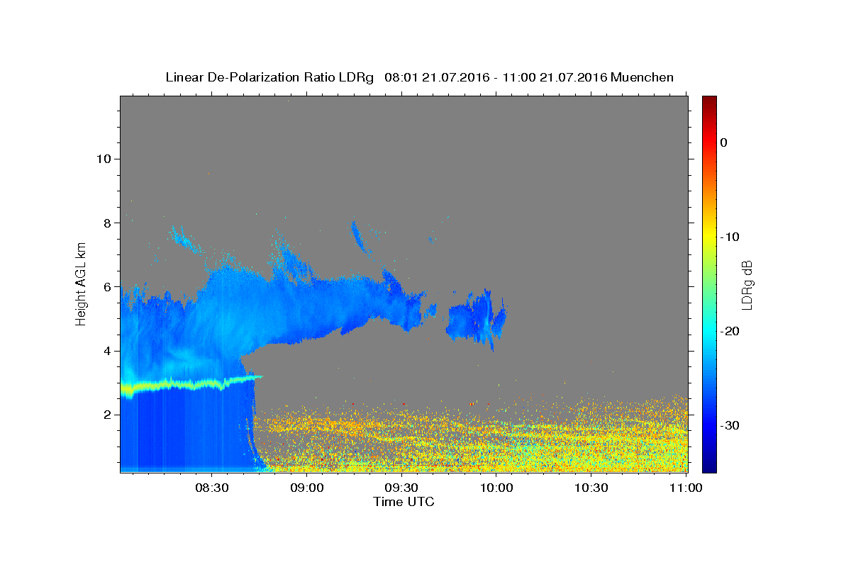Select the y-axis label 'Height AGL km'
Screen dimensions: 851x567
pyautogui.click(x=81, y=283)
